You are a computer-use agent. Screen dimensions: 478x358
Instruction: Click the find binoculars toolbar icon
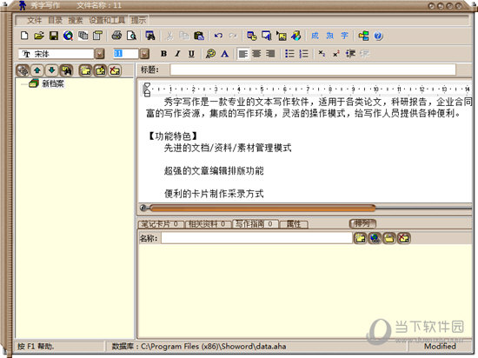pyautogui.click(x=150, y=36)
